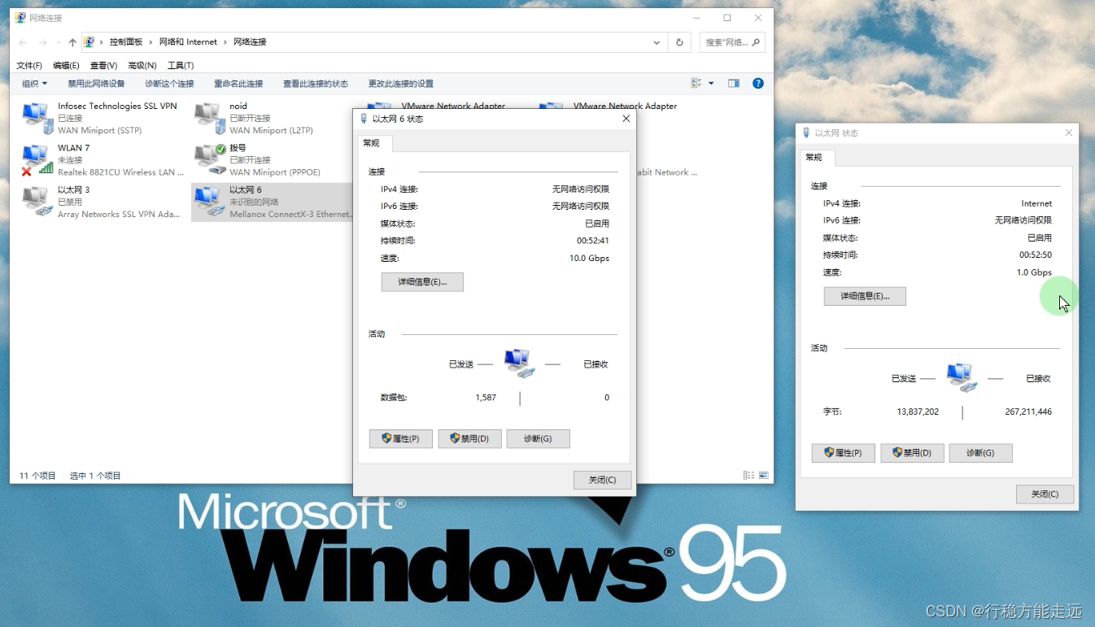Image resolution: width=1095 pixels, height=627 pixels.
Task: Click 禁用(D) in 以太网 6 状态
Action: 469,438
